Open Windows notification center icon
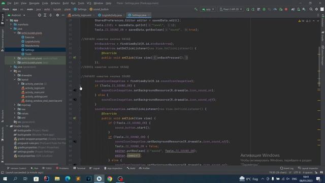Viewport: 325px width, 183px height. point(318,178)
